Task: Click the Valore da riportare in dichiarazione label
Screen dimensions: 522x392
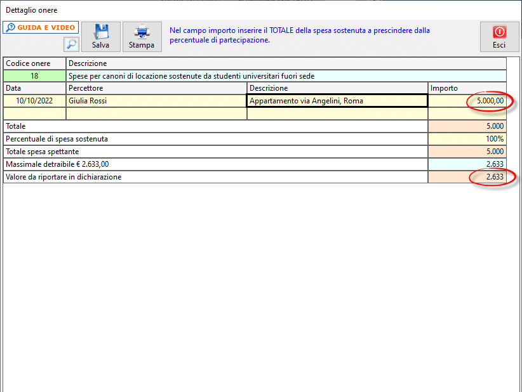Action: point(64,177)
